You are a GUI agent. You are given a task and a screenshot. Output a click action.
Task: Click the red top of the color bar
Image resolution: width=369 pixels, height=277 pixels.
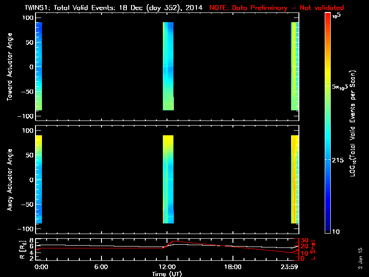click(x=327, y=15)
